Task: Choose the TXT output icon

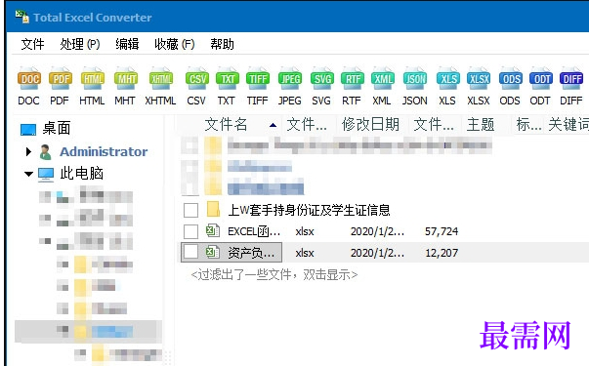Action: (227, 79)
